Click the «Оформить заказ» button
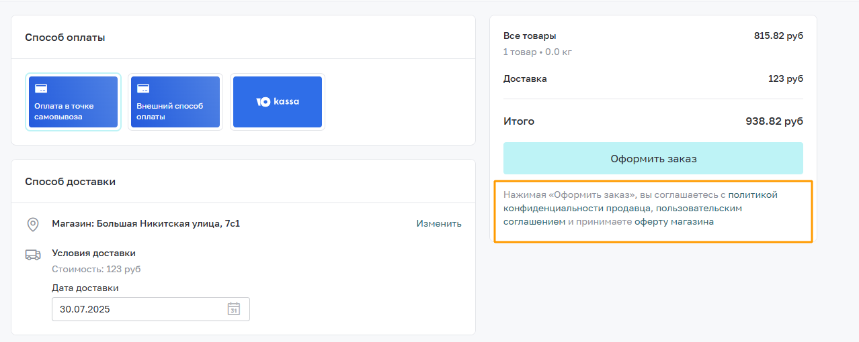 pyautogui.click(x=653, y=158)
